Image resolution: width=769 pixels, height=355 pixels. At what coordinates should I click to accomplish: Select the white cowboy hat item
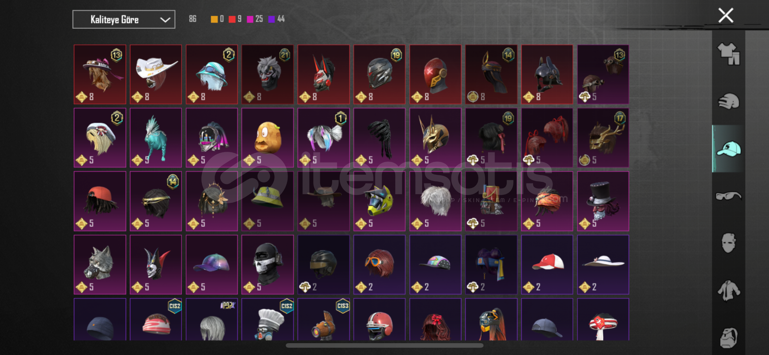[x=156, y=75]
